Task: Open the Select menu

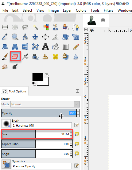Action: tap(27, 10)
